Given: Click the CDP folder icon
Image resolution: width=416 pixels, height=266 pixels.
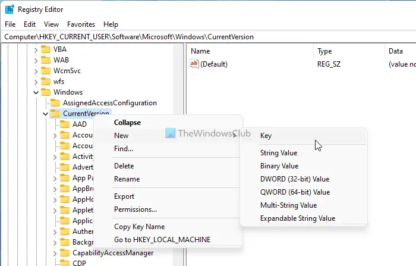Looking at the screenshot, I should click(65, 263).
